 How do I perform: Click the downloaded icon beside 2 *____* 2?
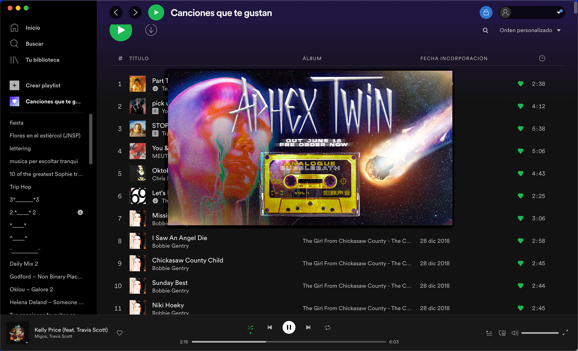click(x=80, y=212)
